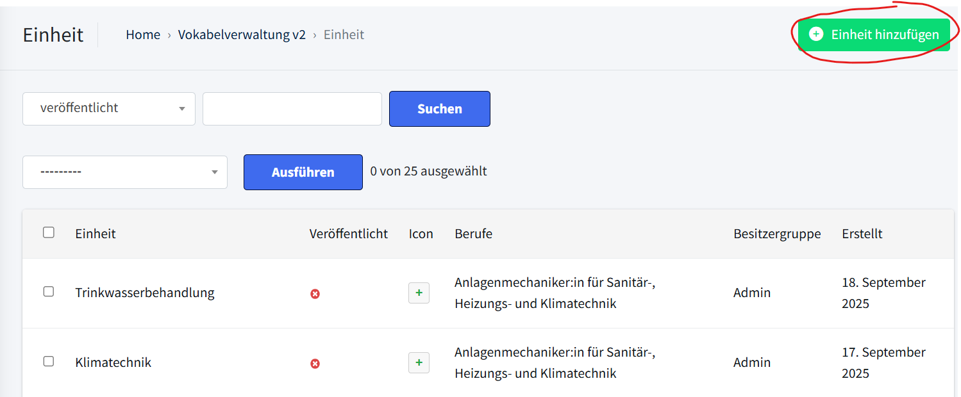Open Vokabelverwaltung v2 breadcrumb link
The width and height of the screenshot is (961, 397).
pyautogui.click(x=242, y=35)
